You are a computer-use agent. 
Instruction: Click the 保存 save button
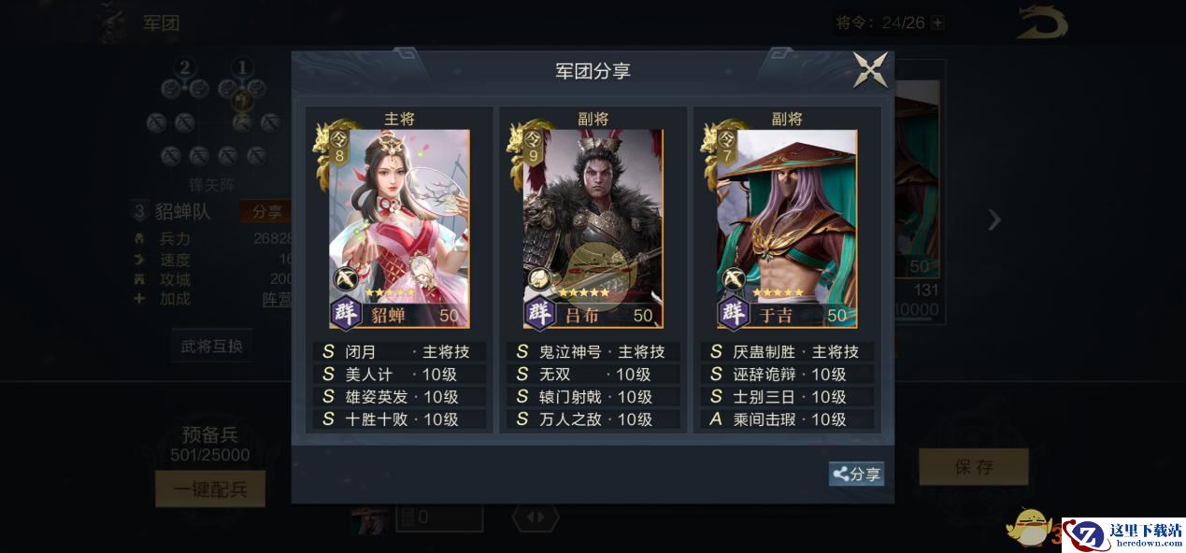pyautogui.click(x=974, y=467)
